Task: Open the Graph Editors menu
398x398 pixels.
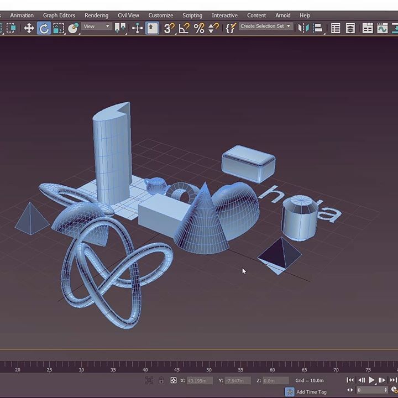Action: pos(59,15)
